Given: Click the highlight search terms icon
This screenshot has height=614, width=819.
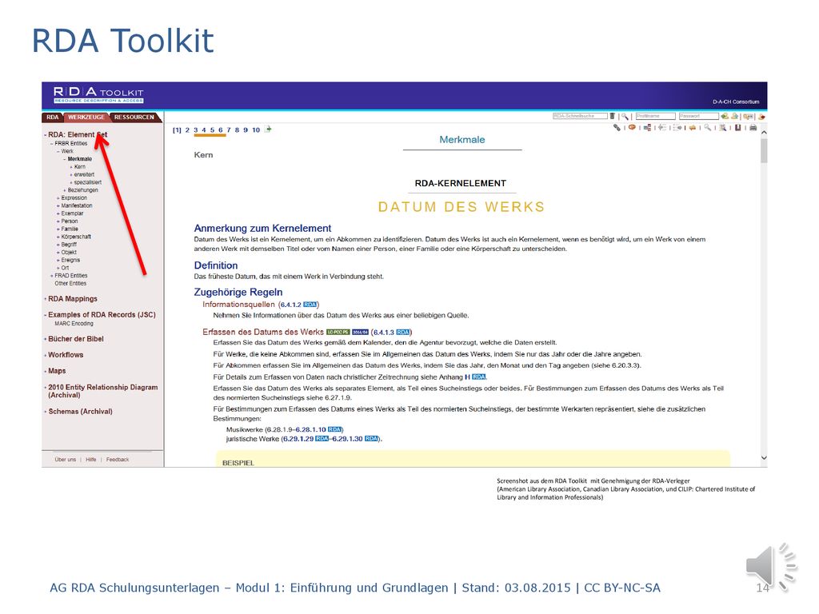Looking at the screenshot, I should pyautogui.click(x=723, y=127).
